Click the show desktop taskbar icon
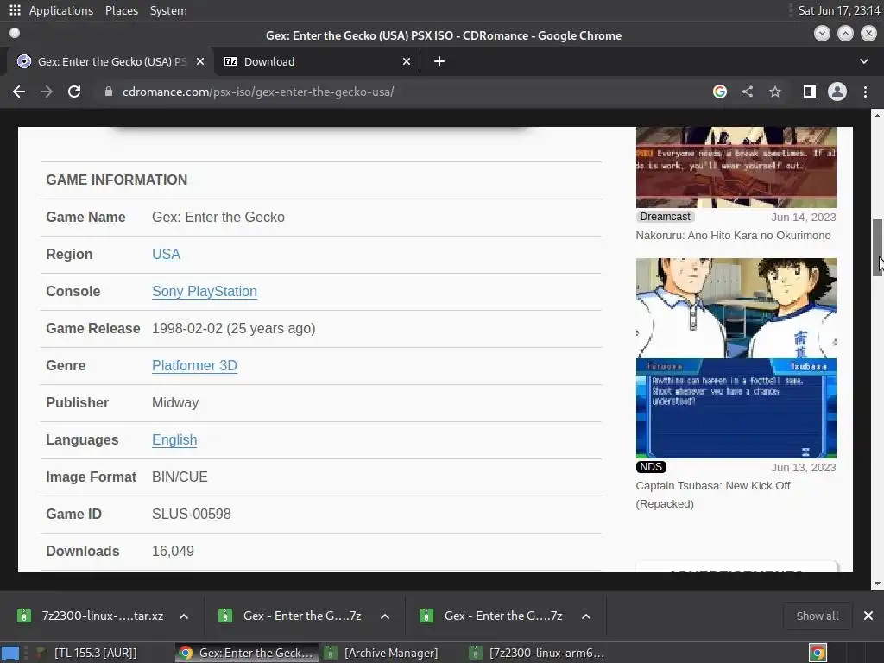Screen dimensions: 884x663 coord(10,653)
